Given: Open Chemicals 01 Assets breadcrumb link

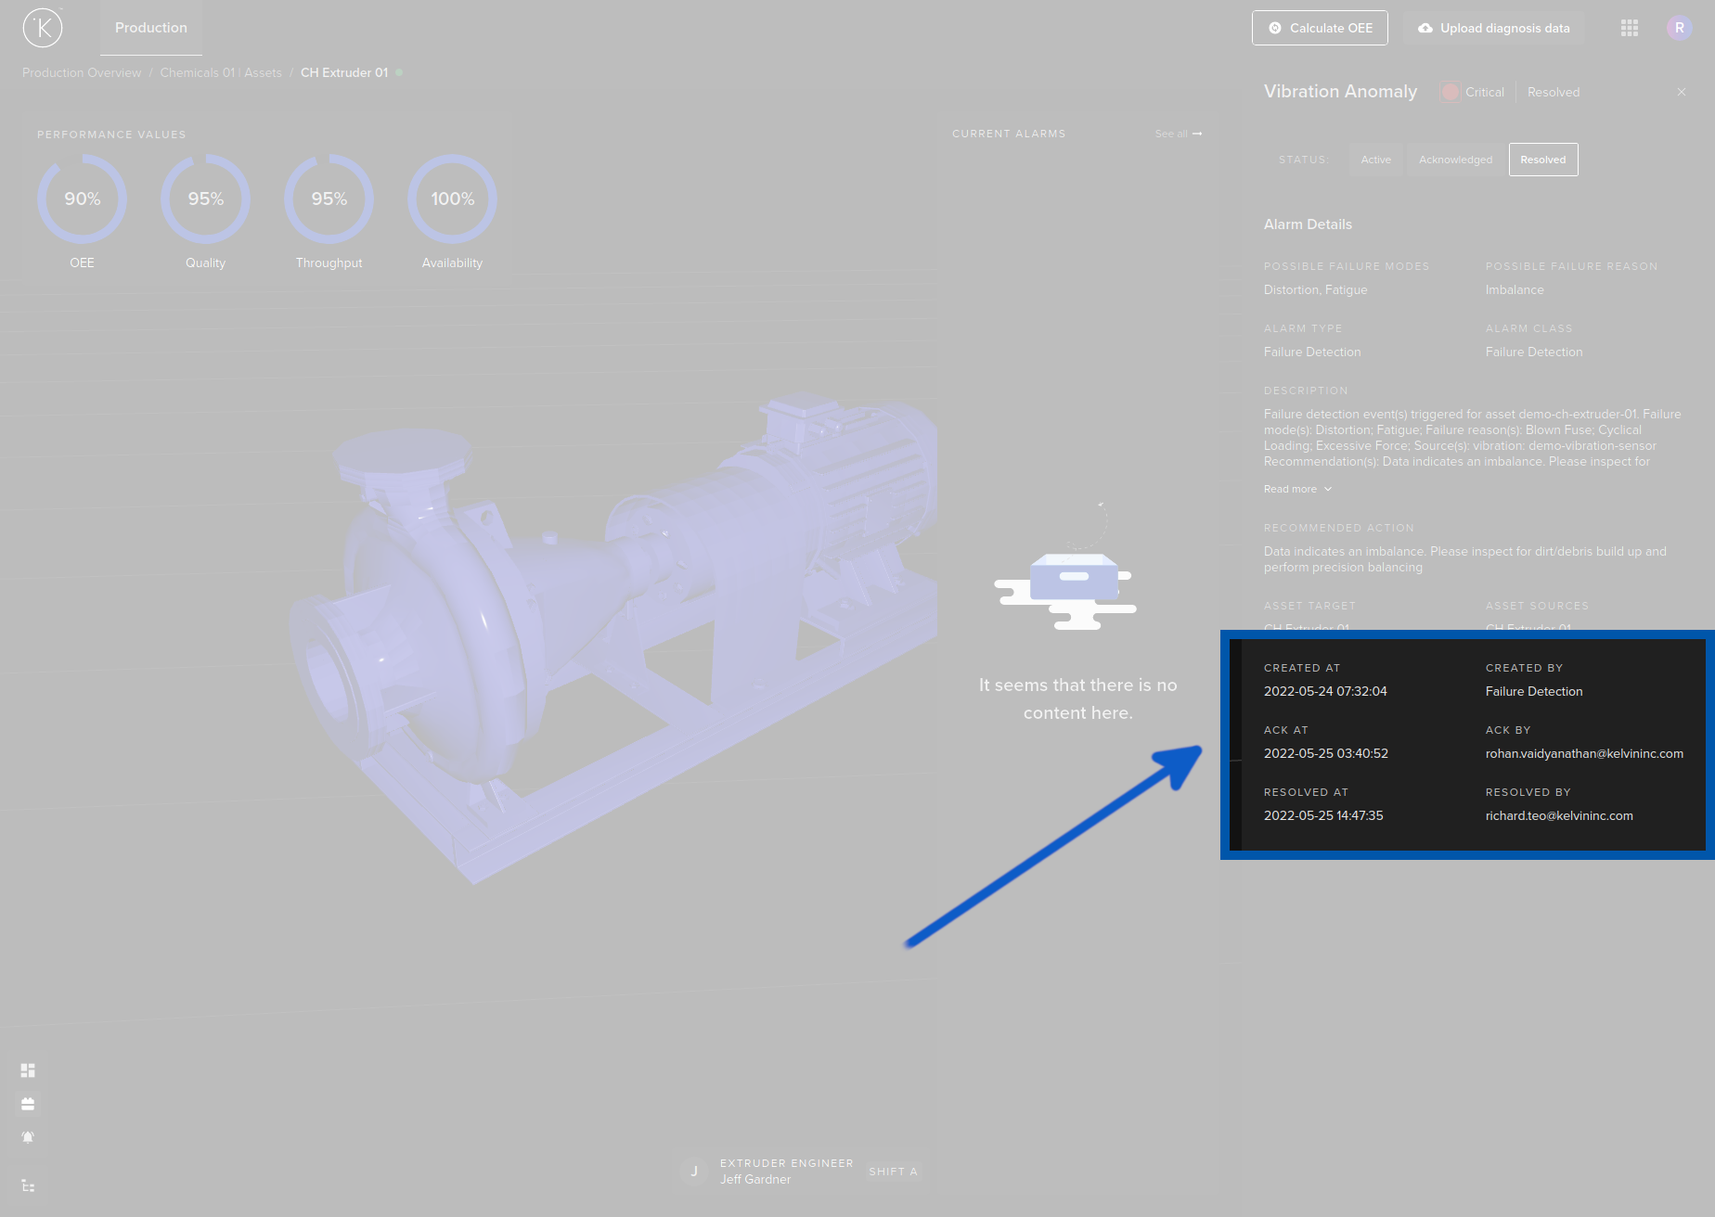Looking at the screenshot, I should [220, 72].
